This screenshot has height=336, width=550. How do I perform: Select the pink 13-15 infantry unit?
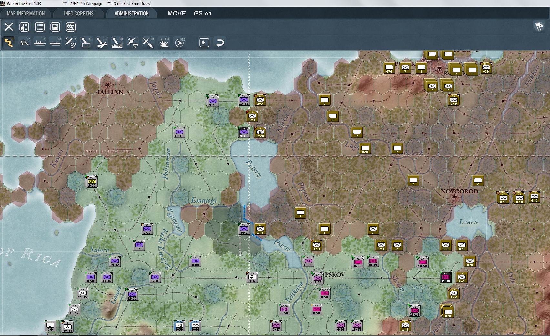pos(357,326)
